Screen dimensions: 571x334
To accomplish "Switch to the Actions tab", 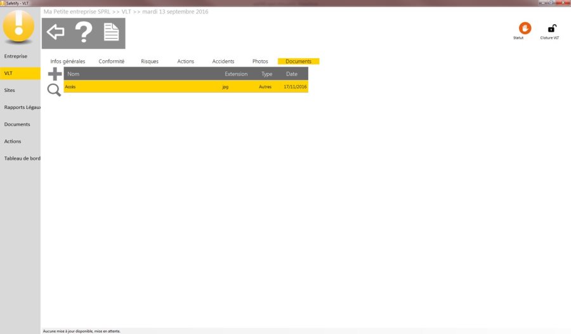I will click(x=186, y=61).
